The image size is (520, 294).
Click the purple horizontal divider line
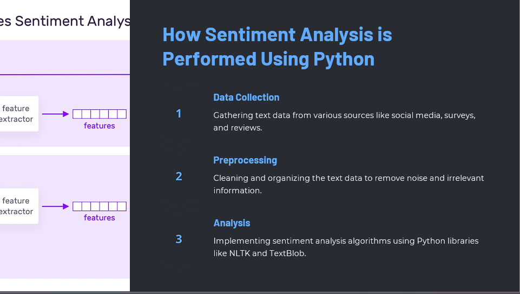coord(65,75)
